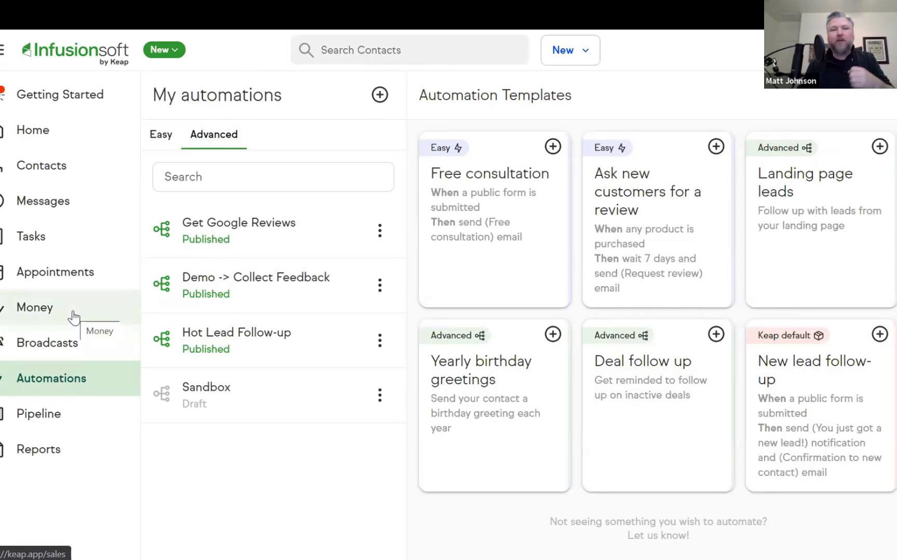Switch to the Easy tab
Screen dimensions: 897x560
pos(161,134)
